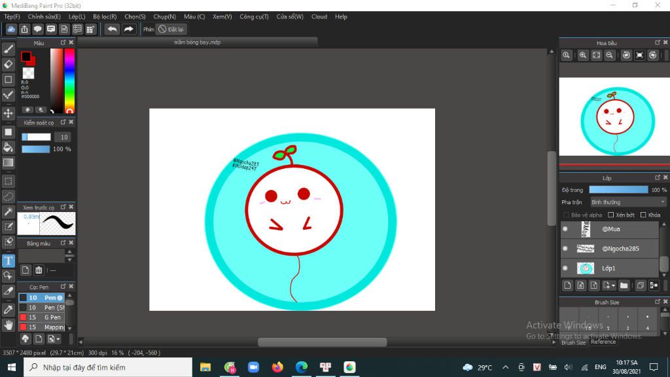Pick the Bucket fill tool
The width and height of the screenshot is (670, 377).
[8, 147]
